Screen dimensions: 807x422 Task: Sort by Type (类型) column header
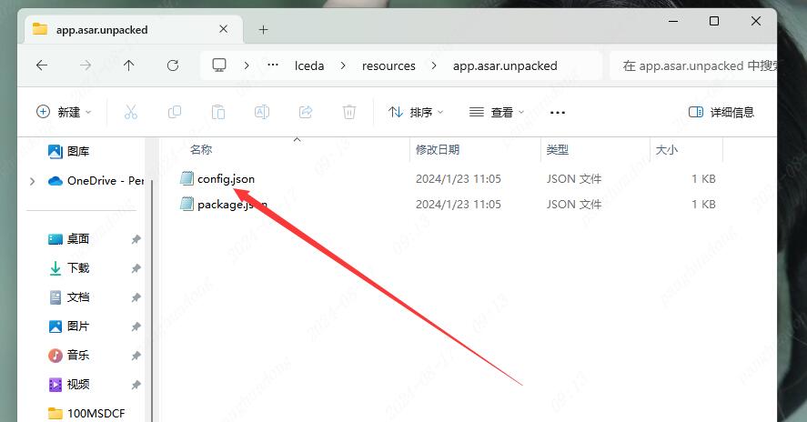point(558,149)
